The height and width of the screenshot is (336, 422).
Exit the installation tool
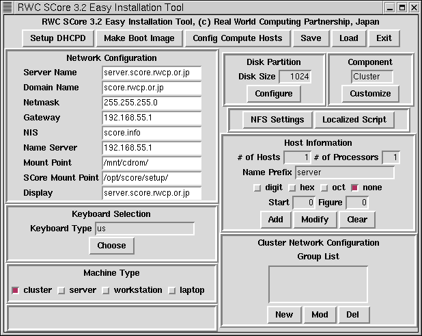tap(384, 38)
